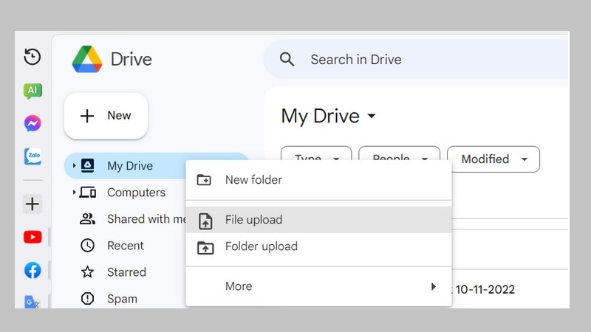
Task: Click the plus icon in browser sidebar
Action: tap(33, 204)
